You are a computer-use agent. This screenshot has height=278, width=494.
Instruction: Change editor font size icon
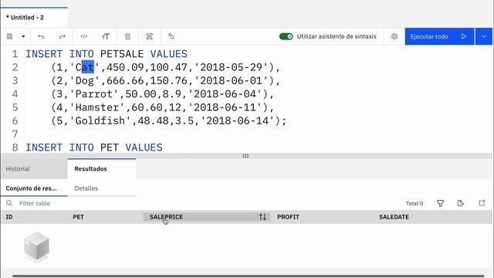(x=106, y=36)
